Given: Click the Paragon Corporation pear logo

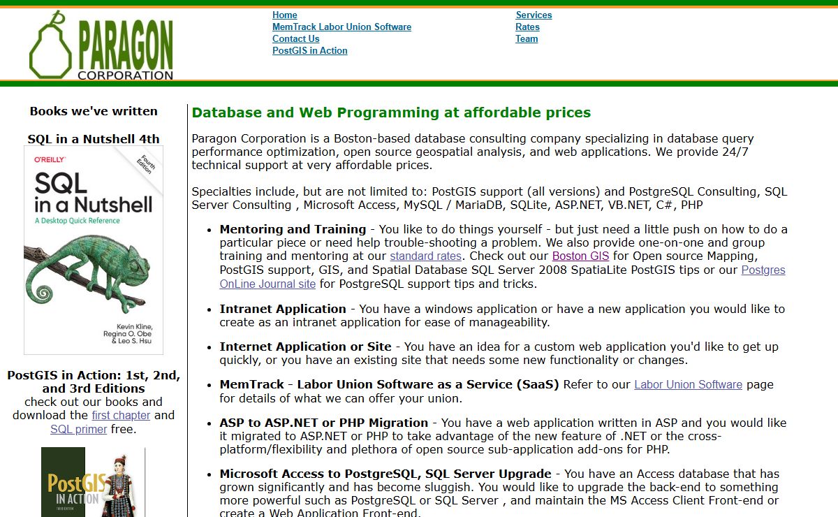Looking at the screenshot, I should pyautogui.click(x=101, y=46).
